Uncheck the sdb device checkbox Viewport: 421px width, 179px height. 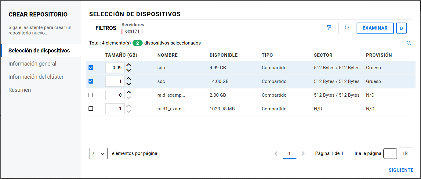(91, 68)
